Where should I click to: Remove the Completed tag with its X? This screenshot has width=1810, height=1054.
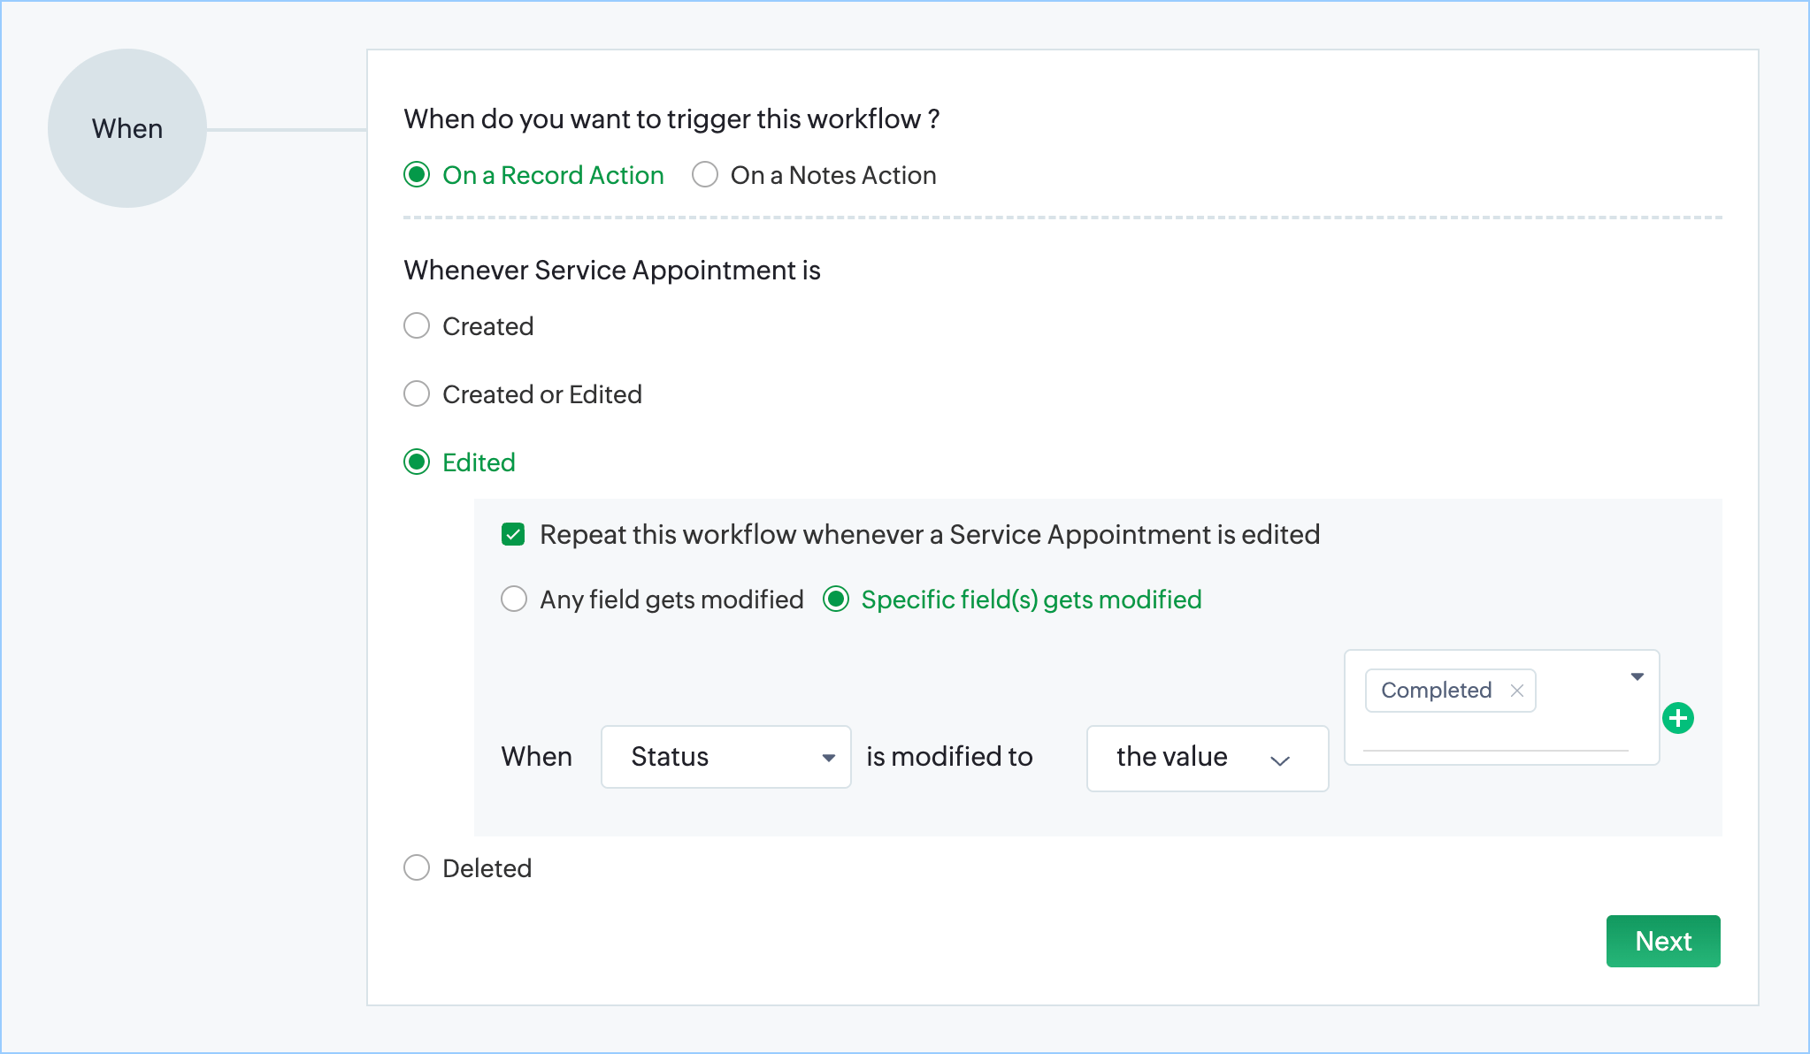1516,691
